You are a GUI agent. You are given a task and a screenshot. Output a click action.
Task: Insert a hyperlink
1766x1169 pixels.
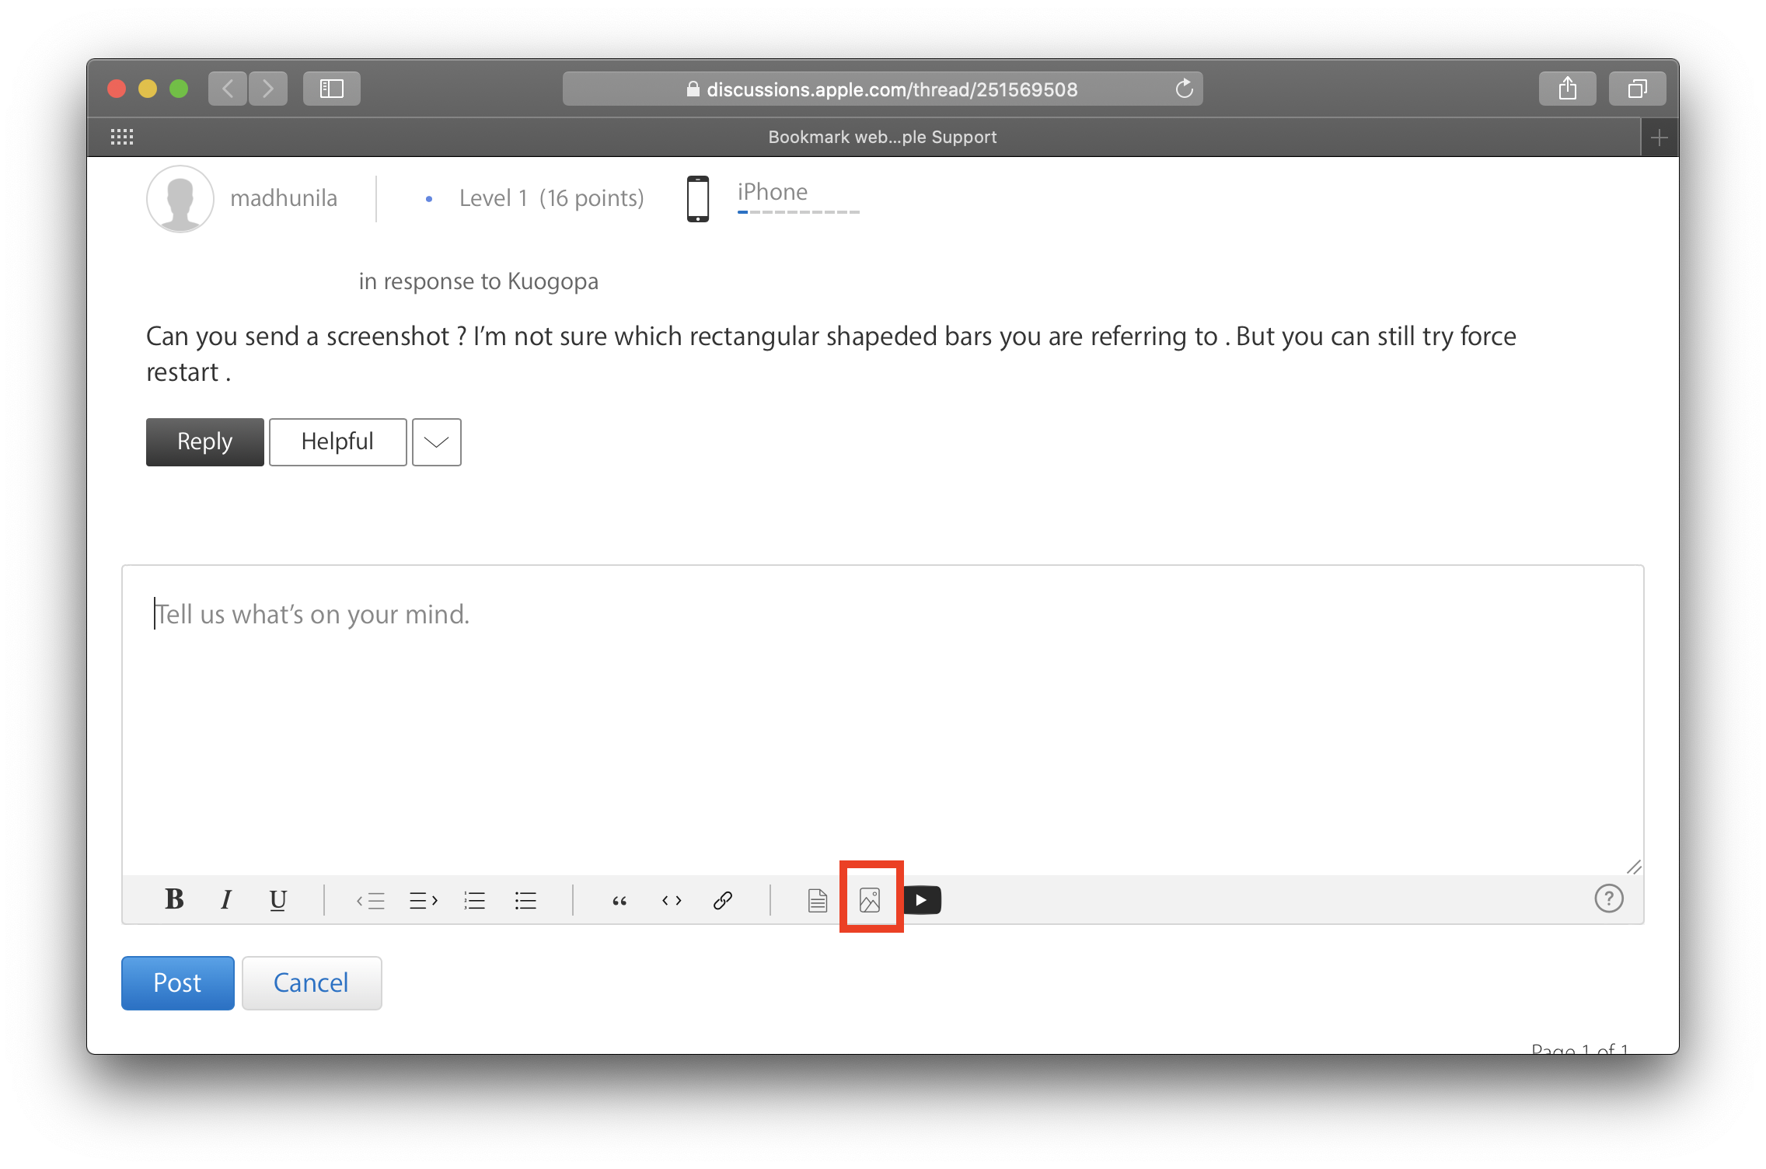click(x=723, y=900)
